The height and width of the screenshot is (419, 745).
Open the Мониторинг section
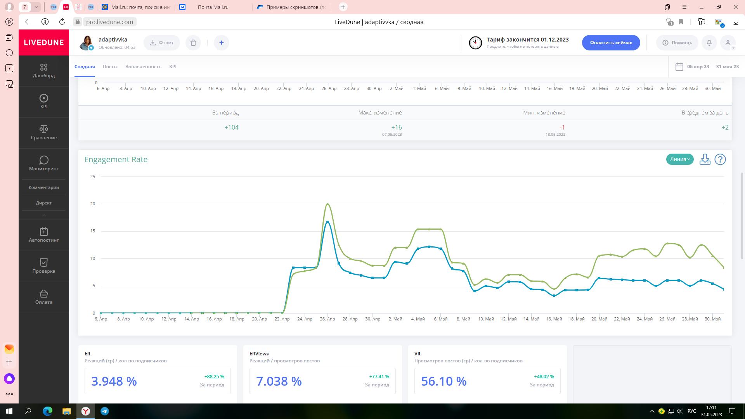pyautogui.click(x=44, y=164)
